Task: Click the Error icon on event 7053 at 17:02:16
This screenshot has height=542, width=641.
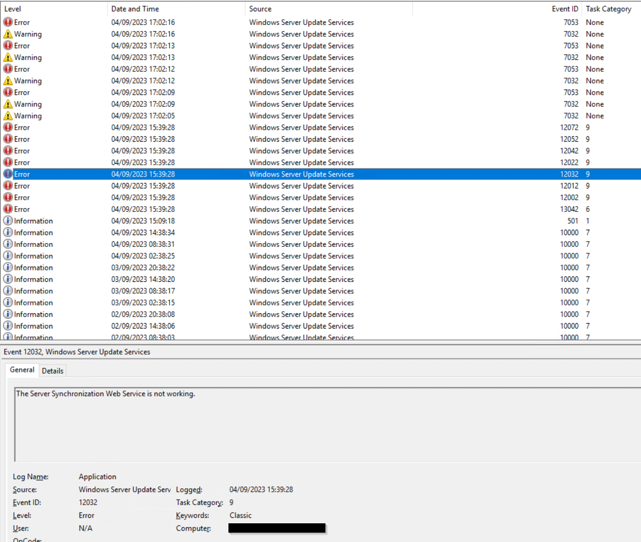Action: pyautogui.click(x=8, y=22)
